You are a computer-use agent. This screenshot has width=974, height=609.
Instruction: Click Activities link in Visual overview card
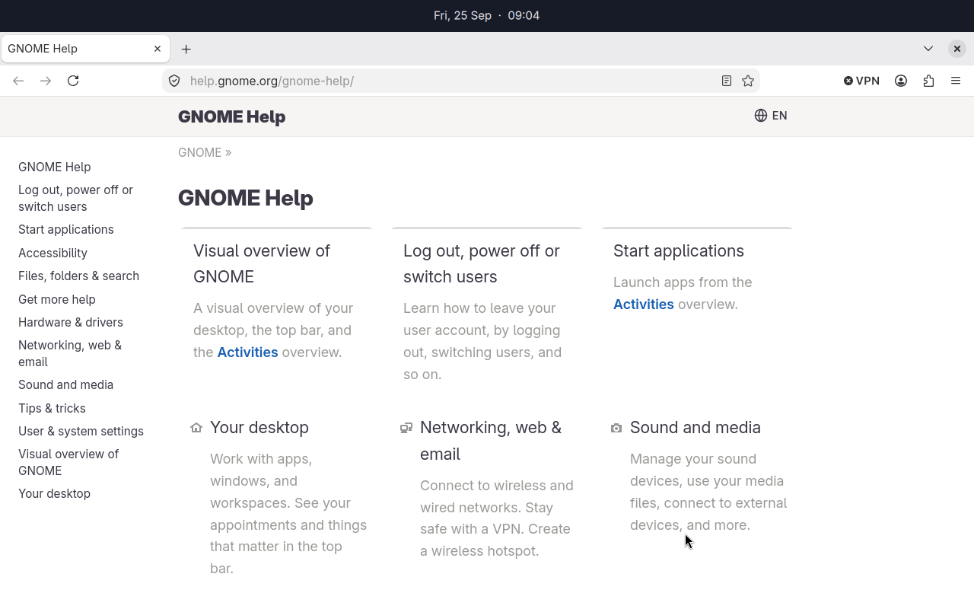click(x=247, y=352)
